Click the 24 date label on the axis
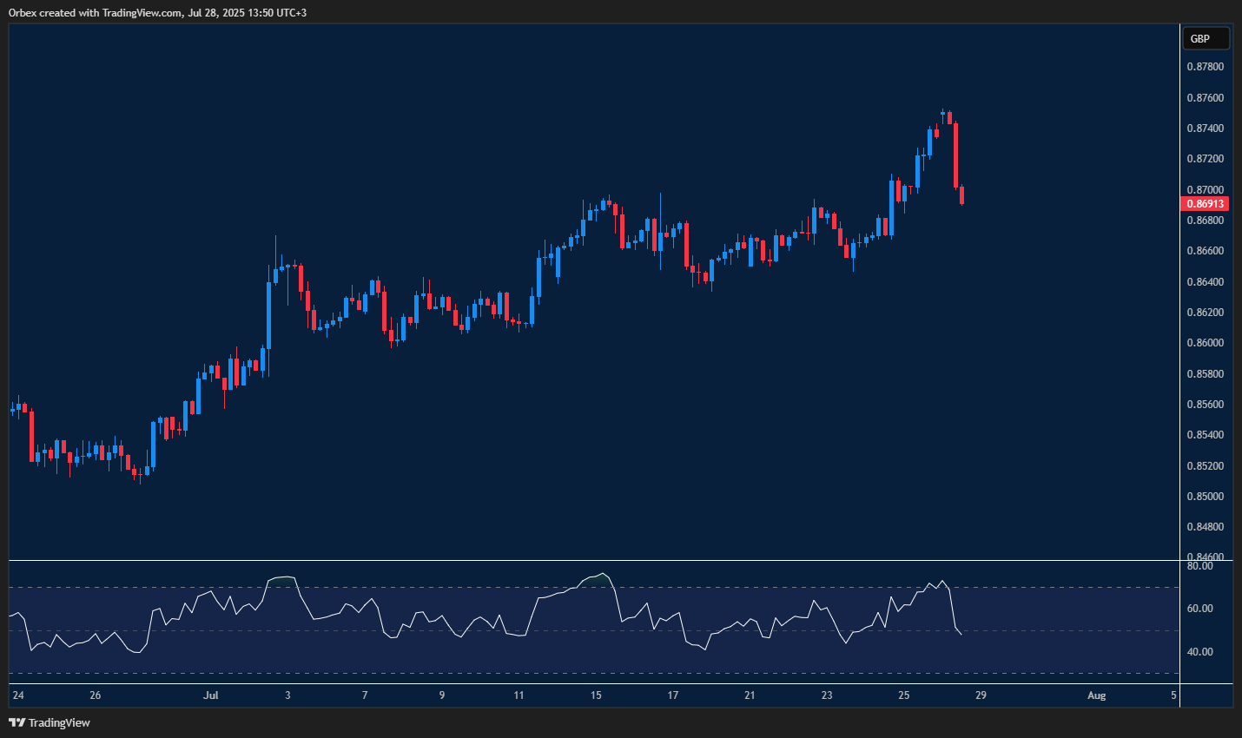1242x738 pixels. [17, 695]
